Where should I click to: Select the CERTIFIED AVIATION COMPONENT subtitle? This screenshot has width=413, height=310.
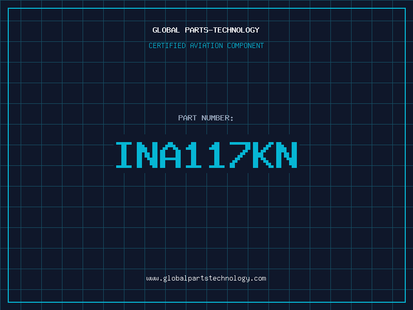tap(206, 45)
